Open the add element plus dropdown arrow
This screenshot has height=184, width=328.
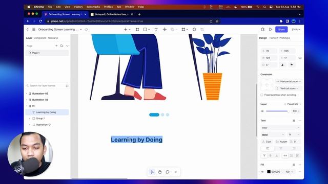coord(130,30)
